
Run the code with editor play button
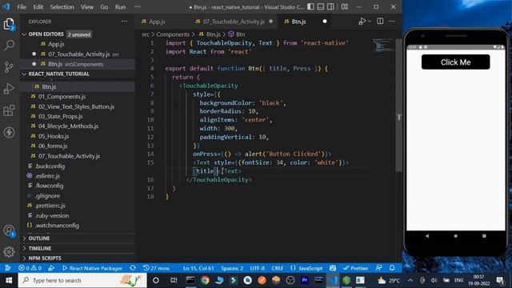click(362, 22)
